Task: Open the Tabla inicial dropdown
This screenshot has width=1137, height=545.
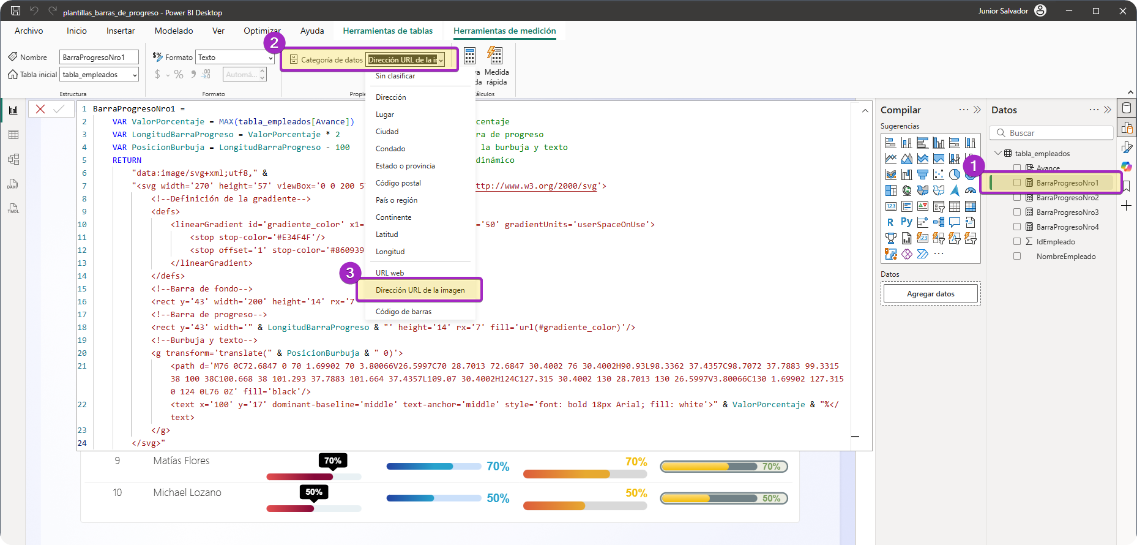Action: coord(100,75)
